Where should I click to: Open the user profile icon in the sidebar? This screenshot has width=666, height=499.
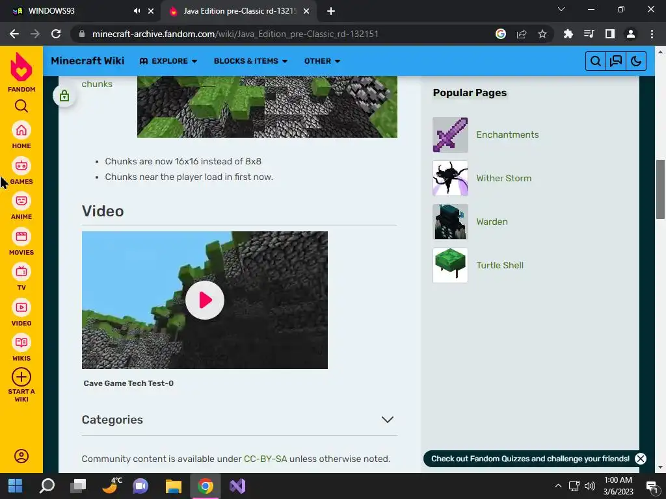pyautogui.click(x=21, y=456)
